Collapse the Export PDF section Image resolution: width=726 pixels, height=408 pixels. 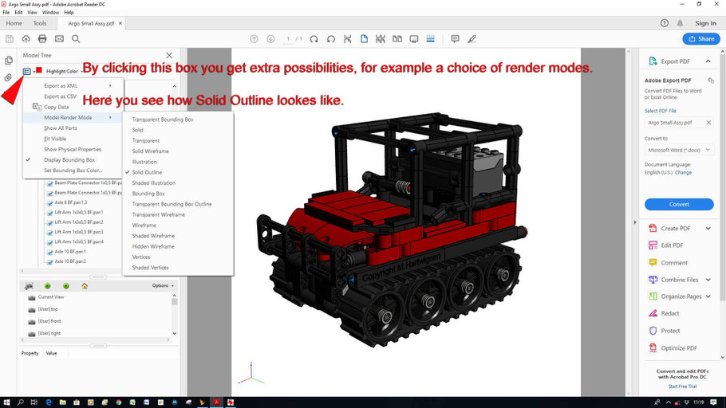pyautogui.click(x=708, y=61)
